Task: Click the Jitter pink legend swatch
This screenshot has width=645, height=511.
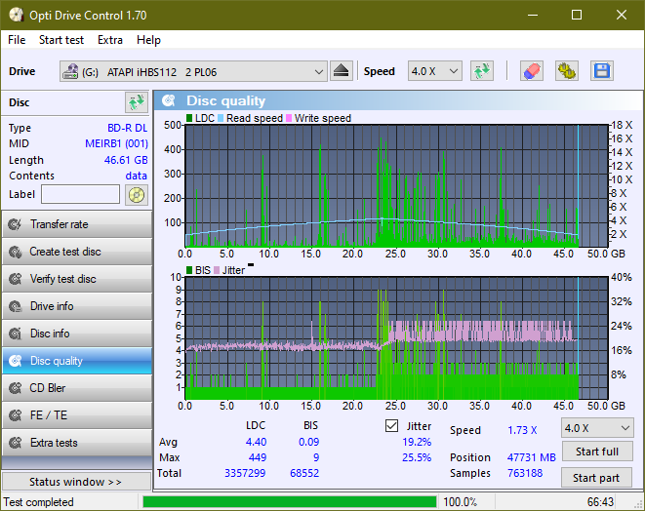Action: (x=217, y=270)
